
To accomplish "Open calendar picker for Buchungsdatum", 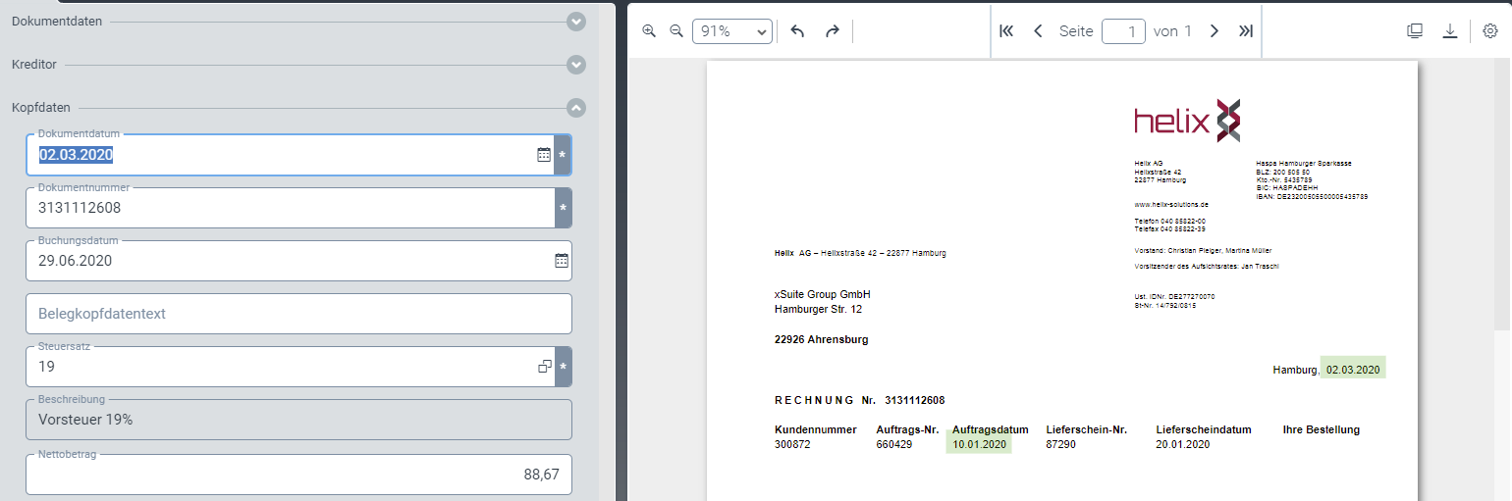I will [x=562, y=261].
